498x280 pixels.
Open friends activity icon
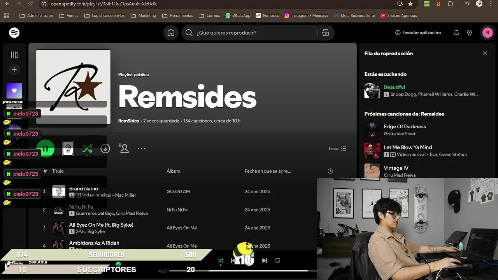(x=470, y=33)
